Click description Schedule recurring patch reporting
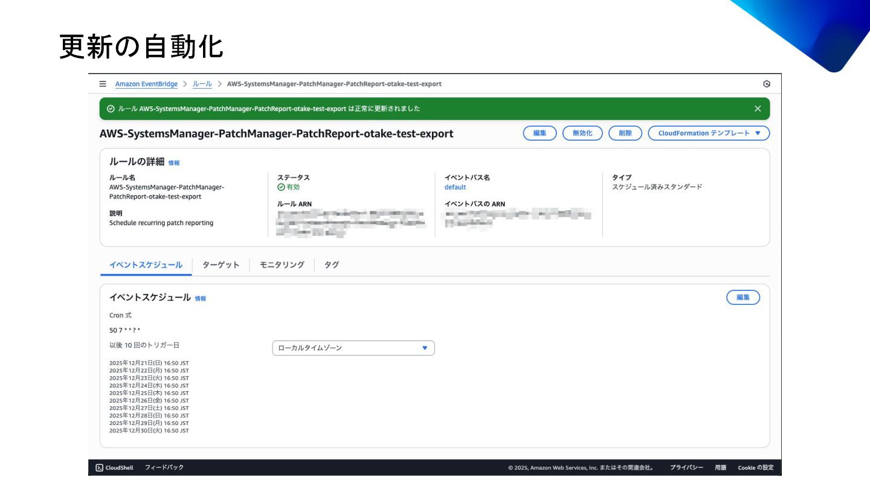The width and height of the screenshot is (870, 489). [161, 223]
